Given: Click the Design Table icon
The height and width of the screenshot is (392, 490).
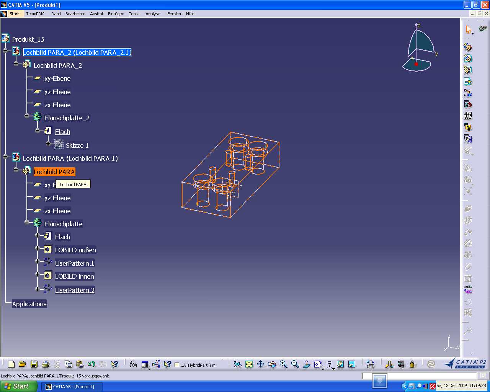Looking at the screenshot, I should pyautogui.click(x=145, y=364).
